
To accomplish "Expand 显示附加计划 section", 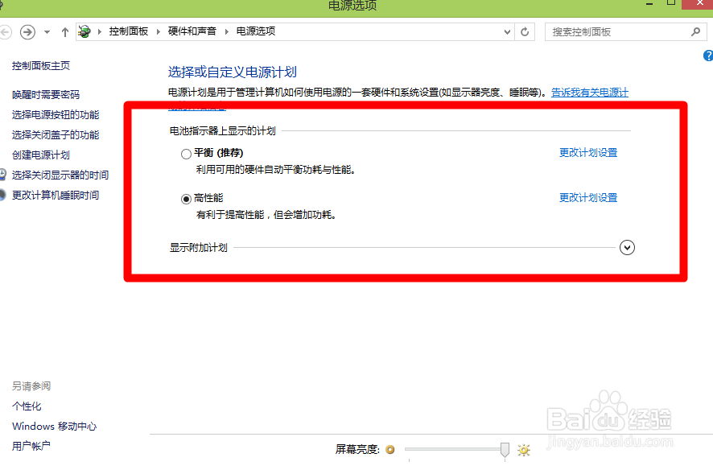I will click(x=627, y=247).
